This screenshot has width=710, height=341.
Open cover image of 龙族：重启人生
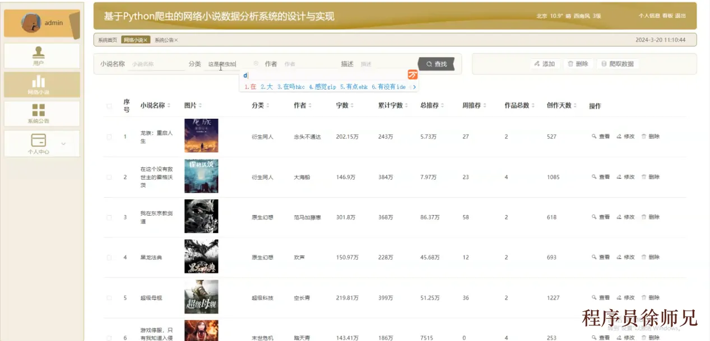click(x=201, y=136)
